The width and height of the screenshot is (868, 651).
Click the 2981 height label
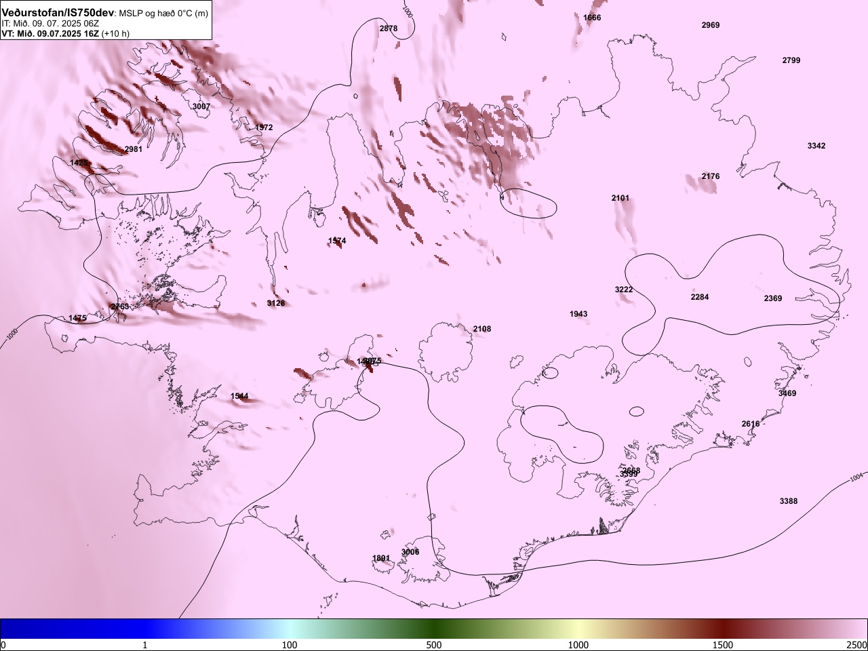coord(134,149)
